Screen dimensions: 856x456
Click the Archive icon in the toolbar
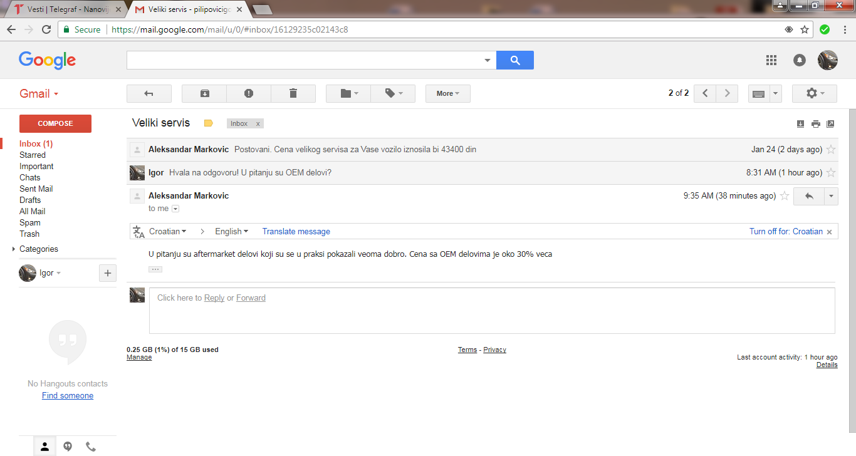point(204,93)
